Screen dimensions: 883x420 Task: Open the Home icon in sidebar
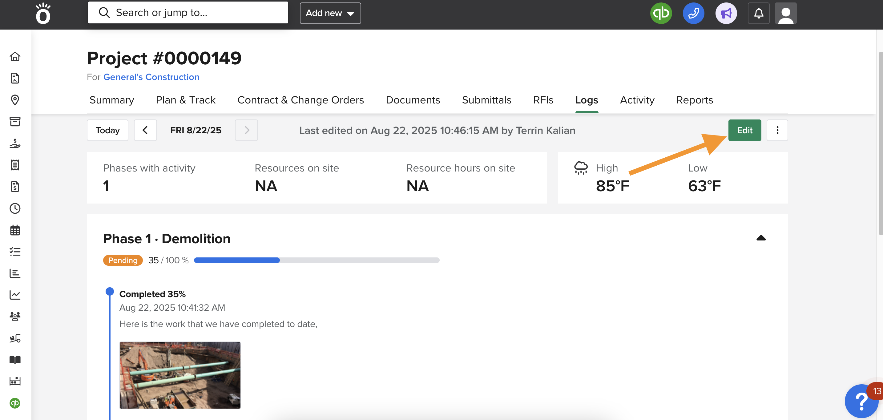click(x=15, y=57)
